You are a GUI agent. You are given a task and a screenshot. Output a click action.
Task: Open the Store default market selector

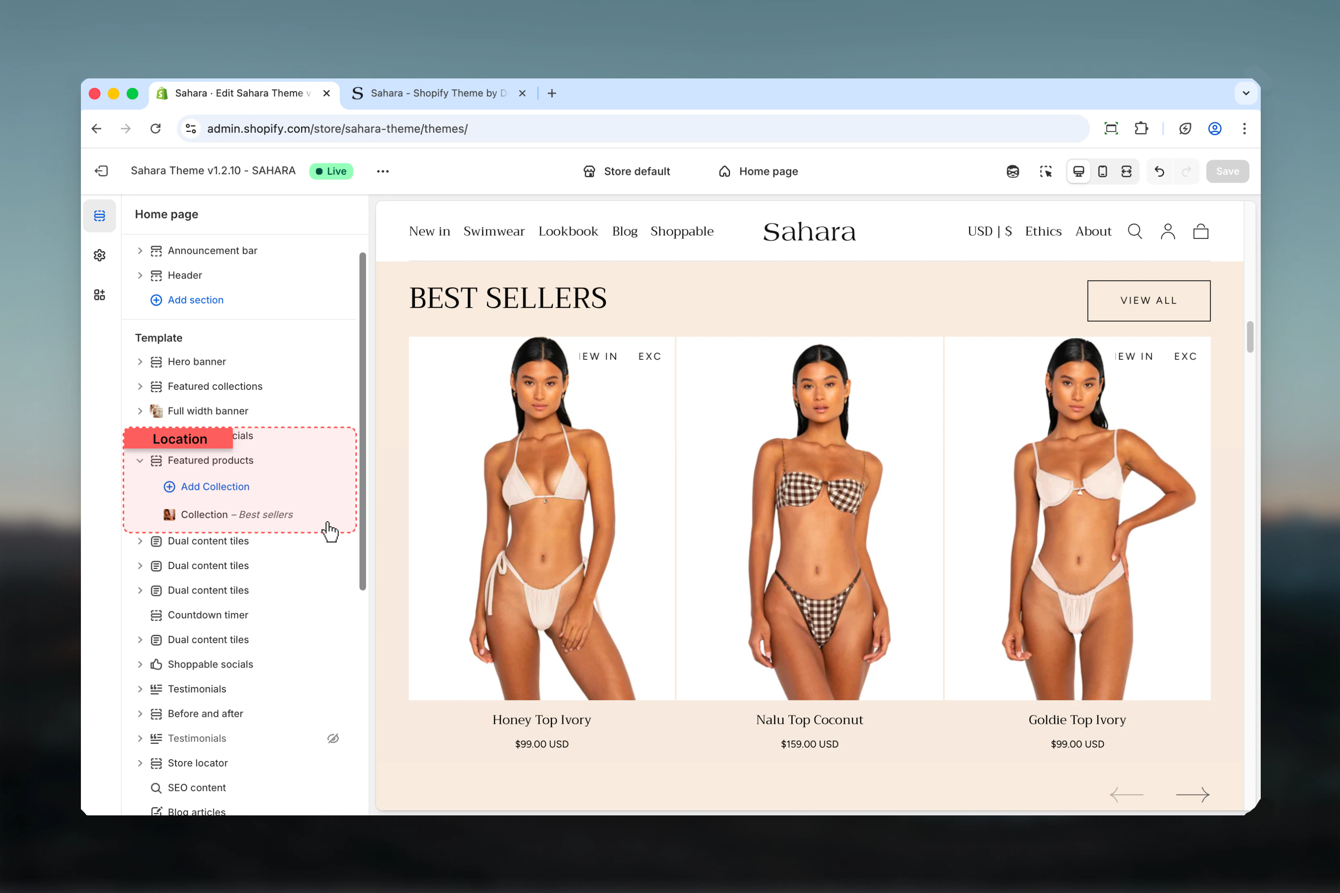click(626, 172)
